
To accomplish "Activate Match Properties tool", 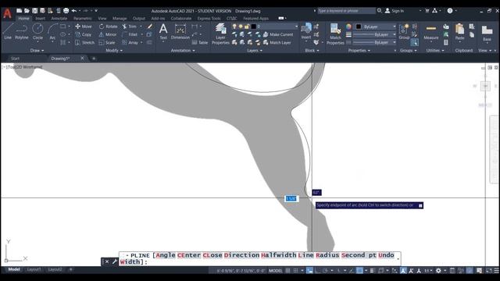I will pyautogui.click(x=335, y=34).
